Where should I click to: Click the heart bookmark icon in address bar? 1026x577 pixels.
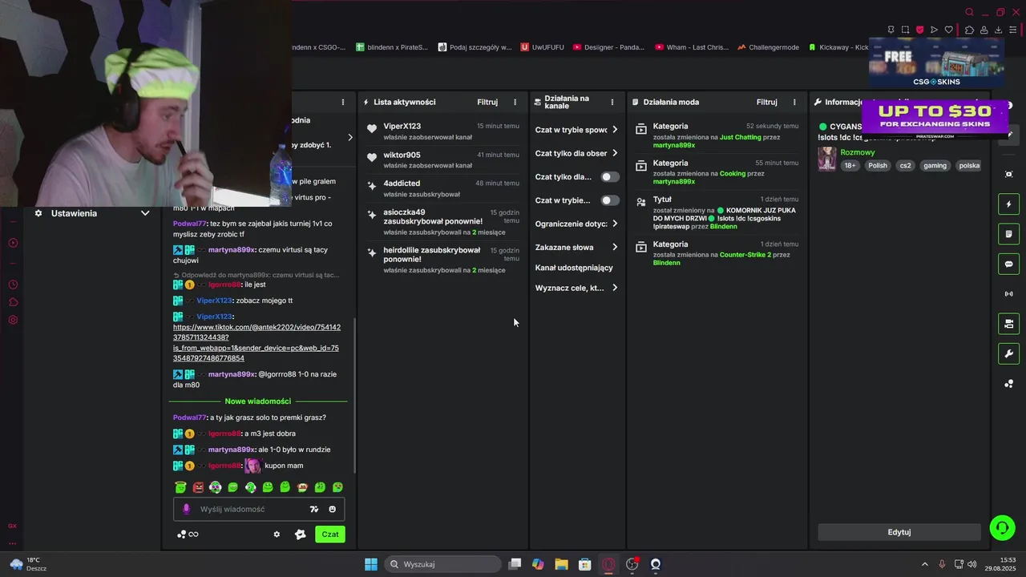[949, 30]
